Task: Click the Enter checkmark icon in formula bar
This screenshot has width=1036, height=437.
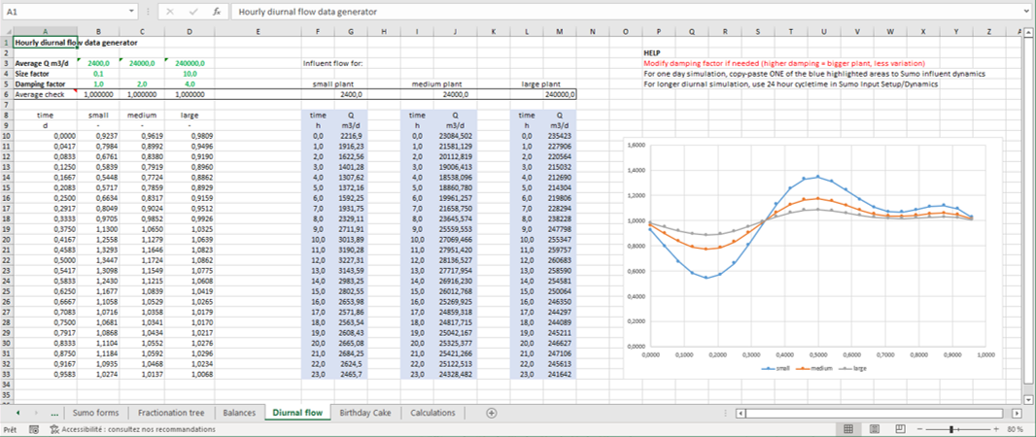Action: coord(192,11)
